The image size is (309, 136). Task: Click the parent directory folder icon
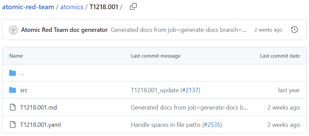13,73
